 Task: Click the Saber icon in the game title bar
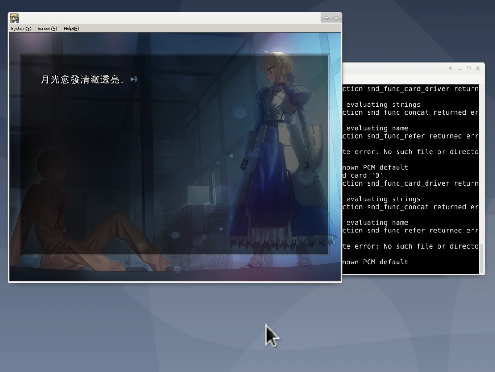click(x=14, y=17)
